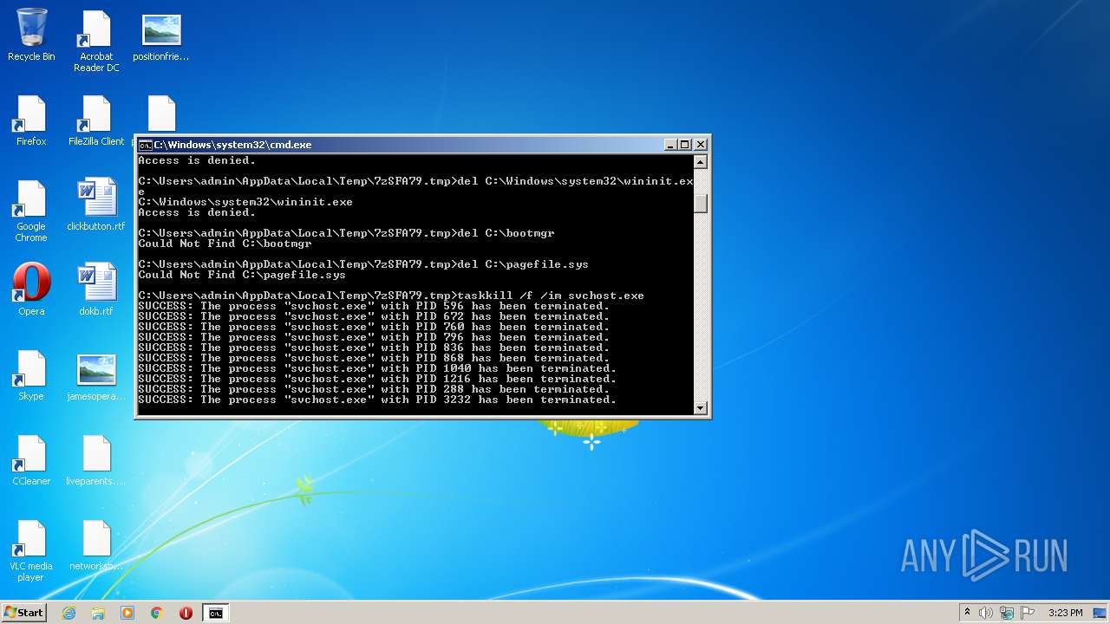1110x624 pixels.
Task: Click the line with PID 1216 terminated
Action: (377, 379)
